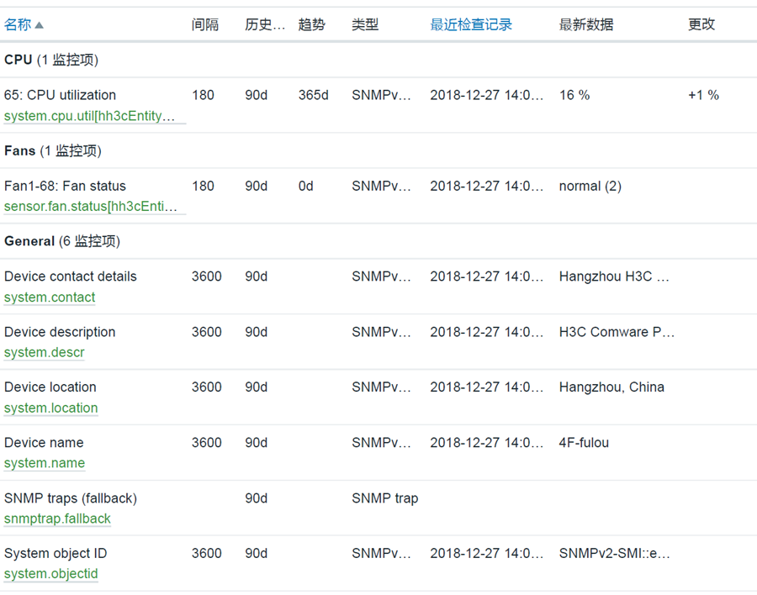Sort by the 名称 column header
The image size is (757, 595).
click(x=18, y=24)
